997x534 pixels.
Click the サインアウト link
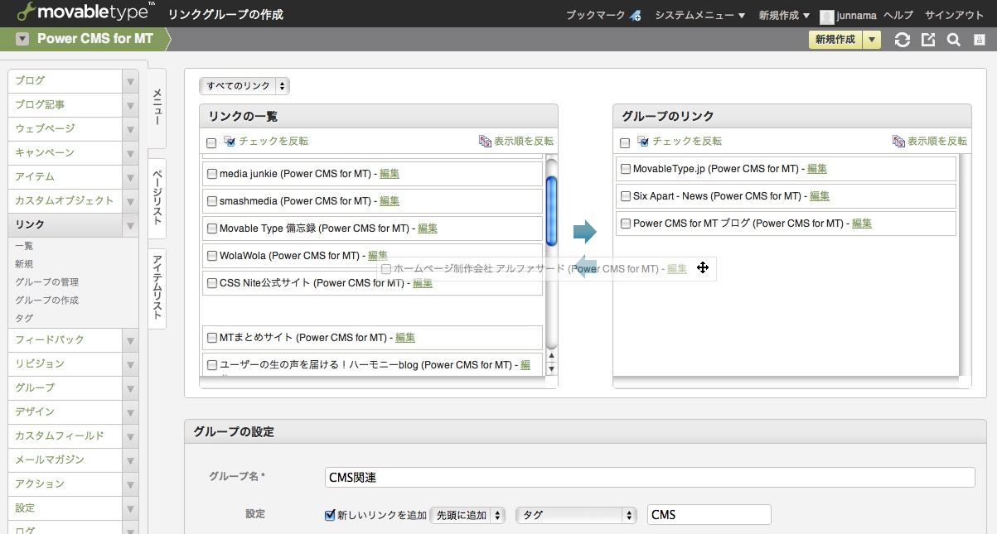(x=954, y=16)
